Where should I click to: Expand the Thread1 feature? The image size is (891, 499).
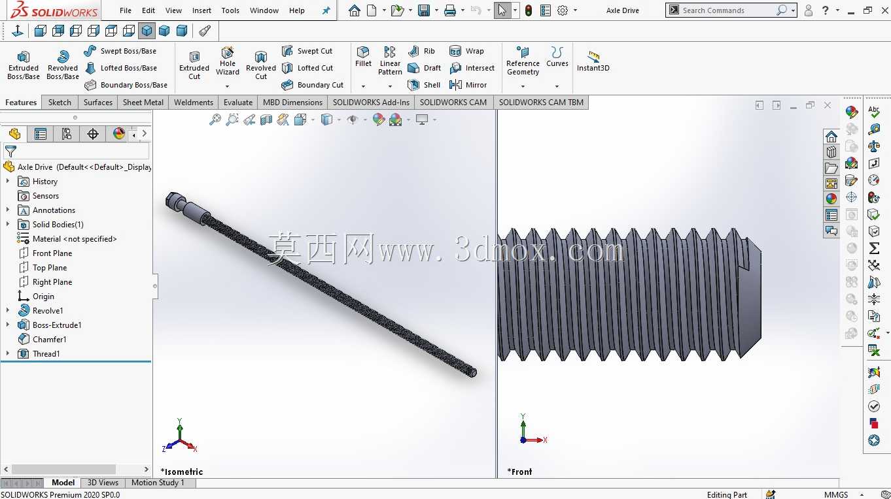[x=8, y=354]
